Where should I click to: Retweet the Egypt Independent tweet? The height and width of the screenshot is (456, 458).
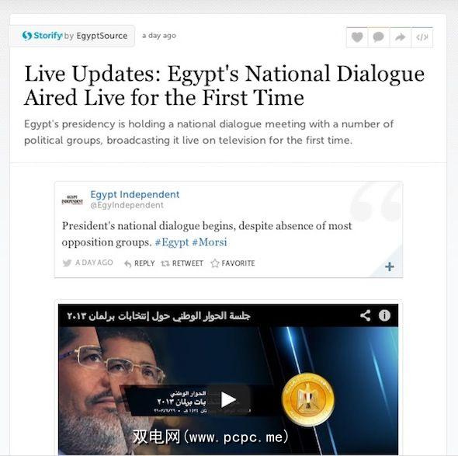(182, 263)
